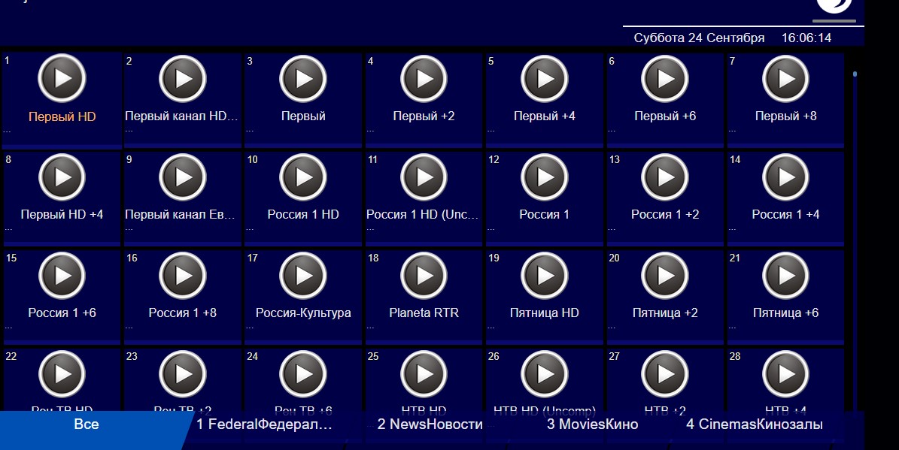Click the Пятница +6 channel title
Screen dimensions: 899x450
(786, 313)
